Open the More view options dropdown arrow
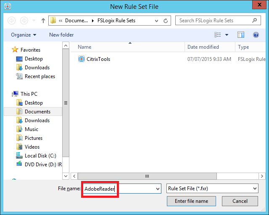This screenshot has height=215, width=269. (227, 35)
